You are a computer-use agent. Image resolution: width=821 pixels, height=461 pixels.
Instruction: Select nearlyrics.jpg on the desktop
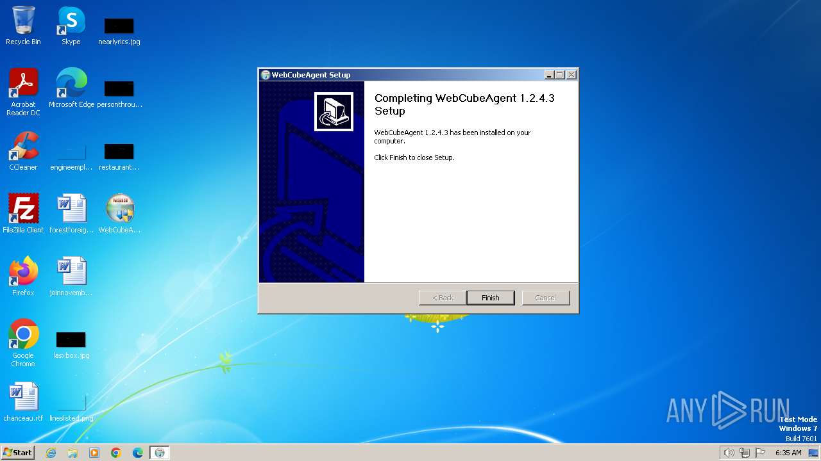coord(119,31)
